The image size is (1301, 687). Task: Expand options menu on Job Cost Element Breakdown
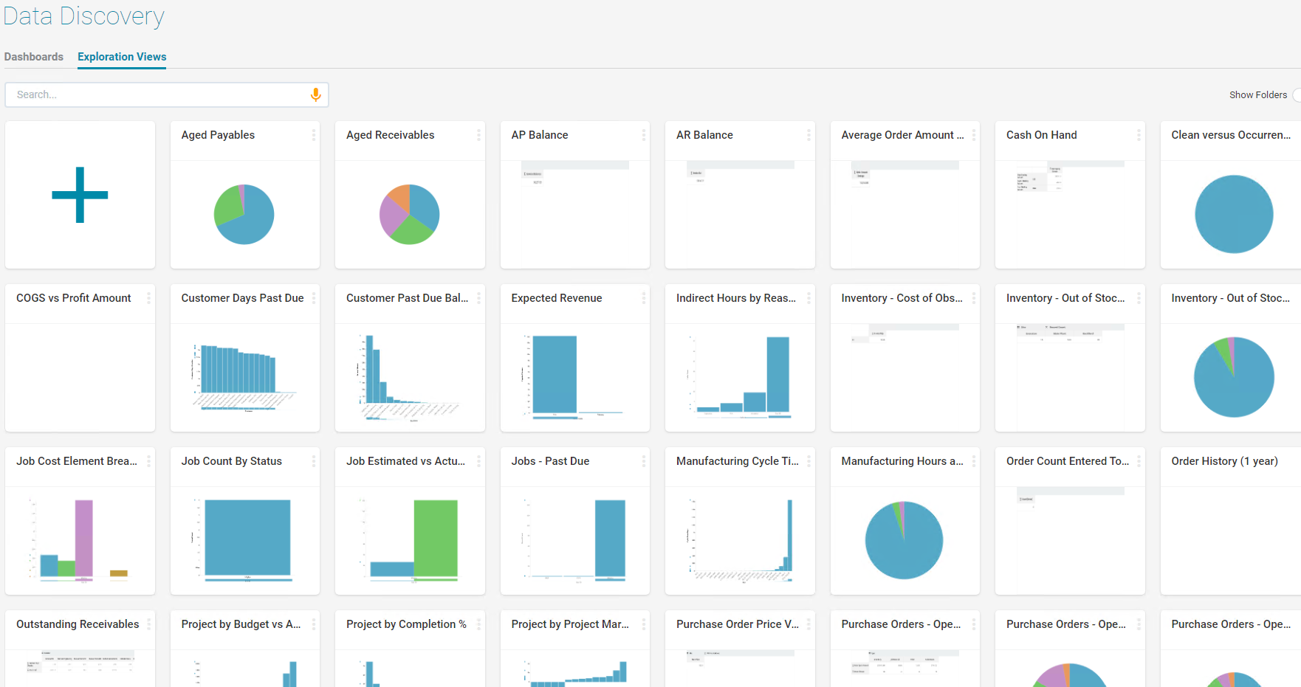click(x=148, y=461)
